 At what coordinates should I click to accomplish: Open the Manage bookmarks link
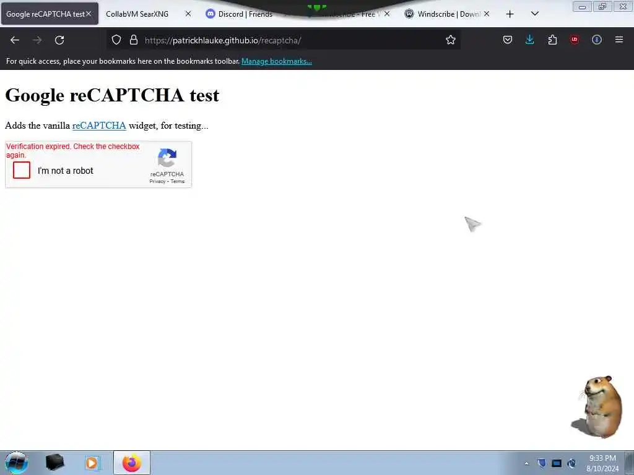[x=277, y=61]
